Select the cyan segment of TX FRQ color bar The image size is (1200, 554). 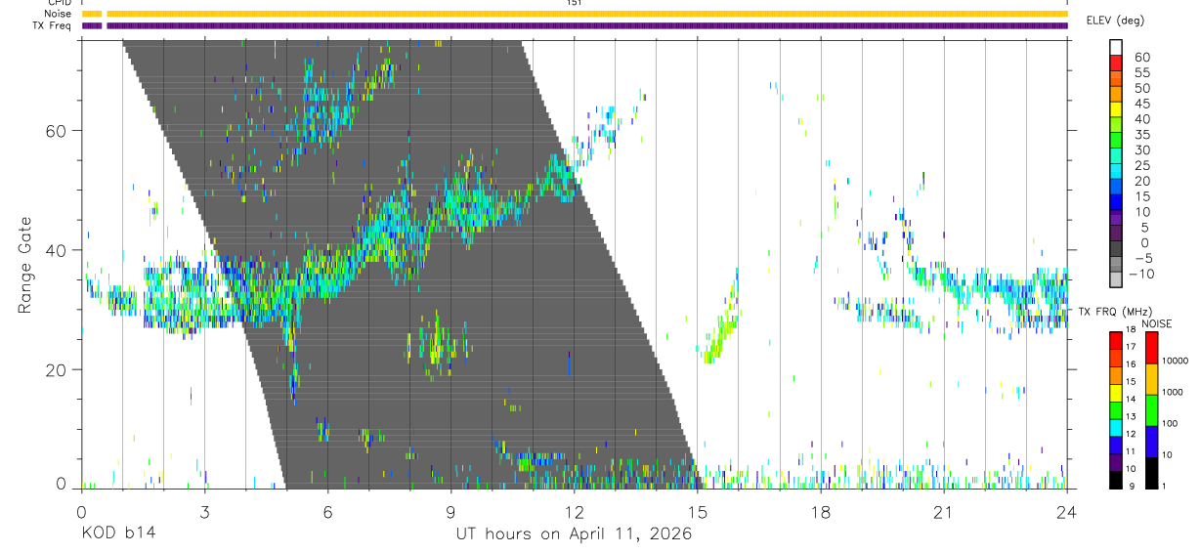[x=1116, y=428]
